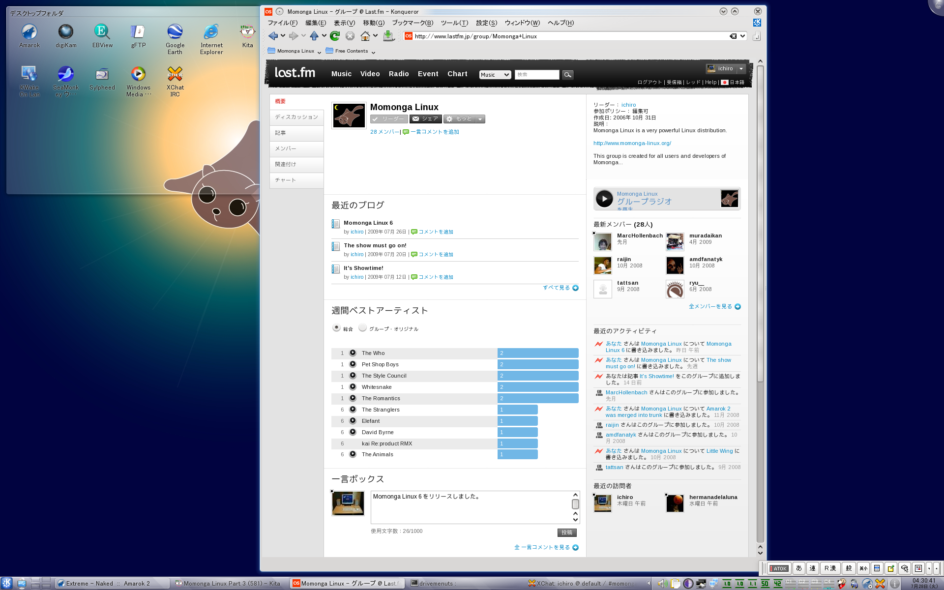Open the ブックマーク(B) menu
944x590 pixels.
click(x=413, y=23)
